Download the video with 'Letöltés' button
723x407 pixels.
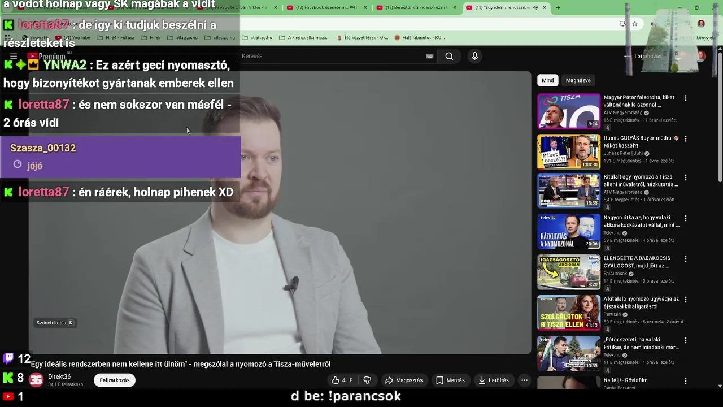(493, 380)
